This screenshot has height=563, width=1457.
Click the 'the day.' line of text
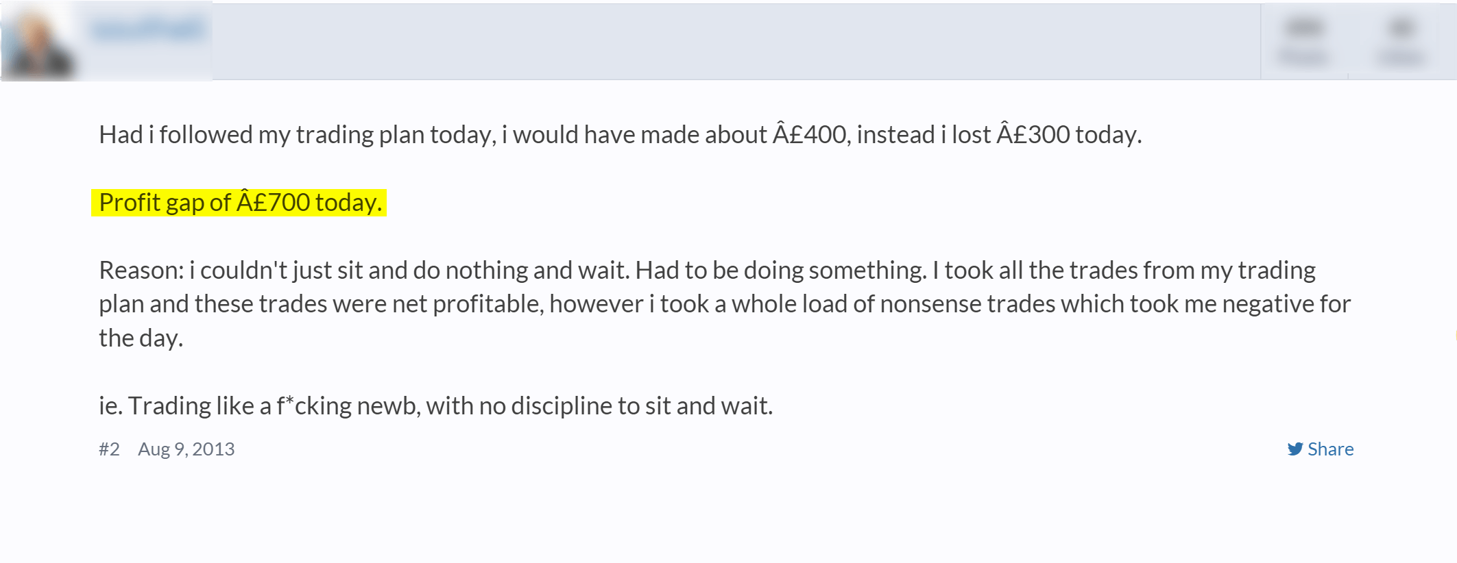click(x=141, y=338)
